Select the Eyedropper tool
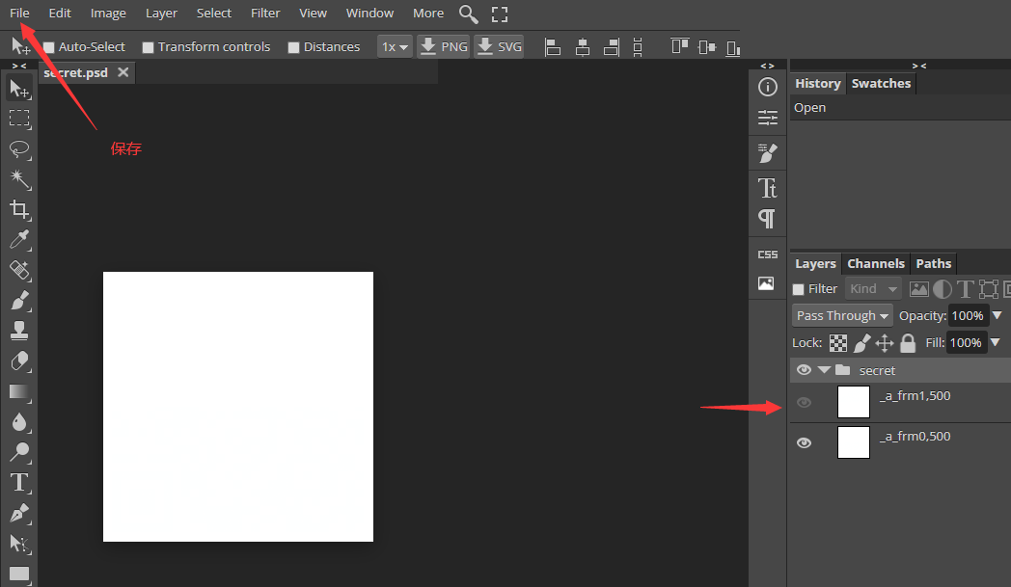The height and width of the screenshot is (587, 1011). click(x=19, y=240)
